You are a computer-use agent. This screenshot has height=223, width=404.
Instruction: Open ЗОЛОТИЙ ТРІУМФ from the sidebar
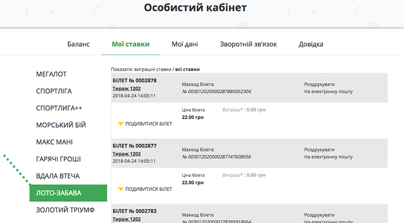(65, 210)
